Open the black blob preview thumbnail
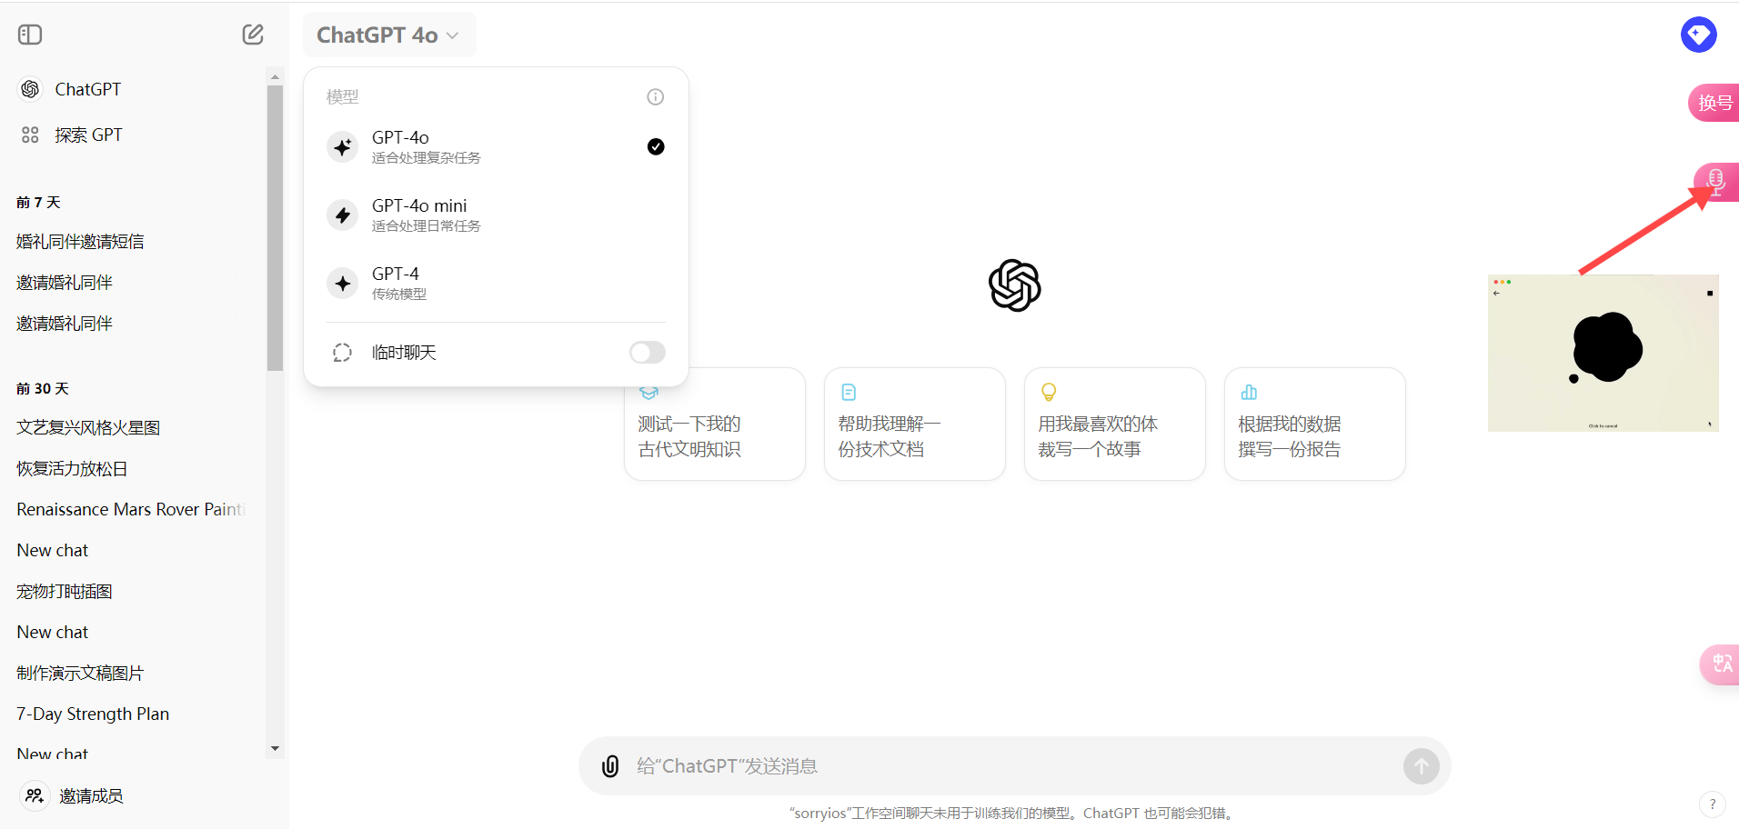Viewport: 1739px width, 829px height. point(1603,353)
